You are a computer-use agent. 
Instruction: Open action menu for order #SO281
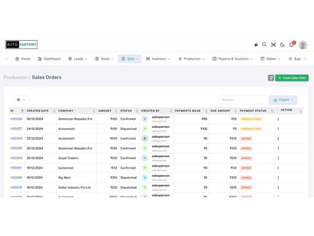[278, 168]
